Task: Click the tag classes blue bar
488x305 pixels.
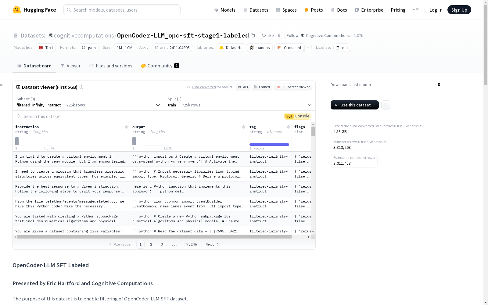Action: 269,145
